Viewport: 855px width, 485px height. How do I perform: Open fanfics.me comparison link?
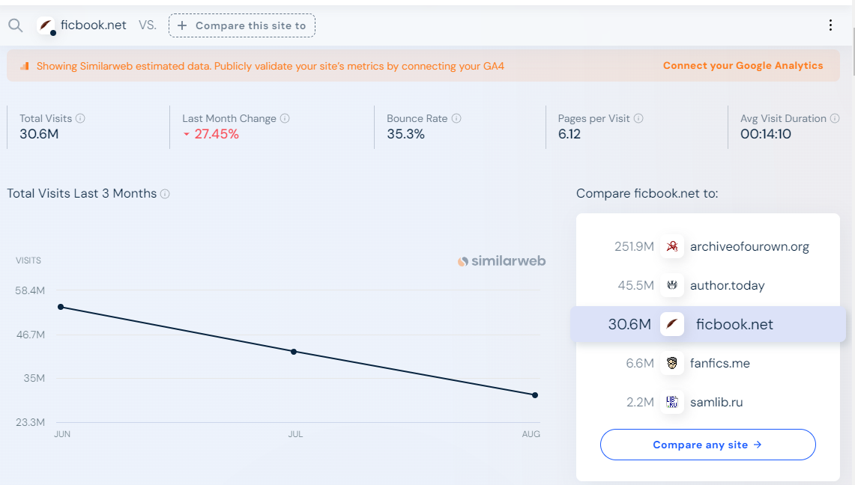[720, 363]
